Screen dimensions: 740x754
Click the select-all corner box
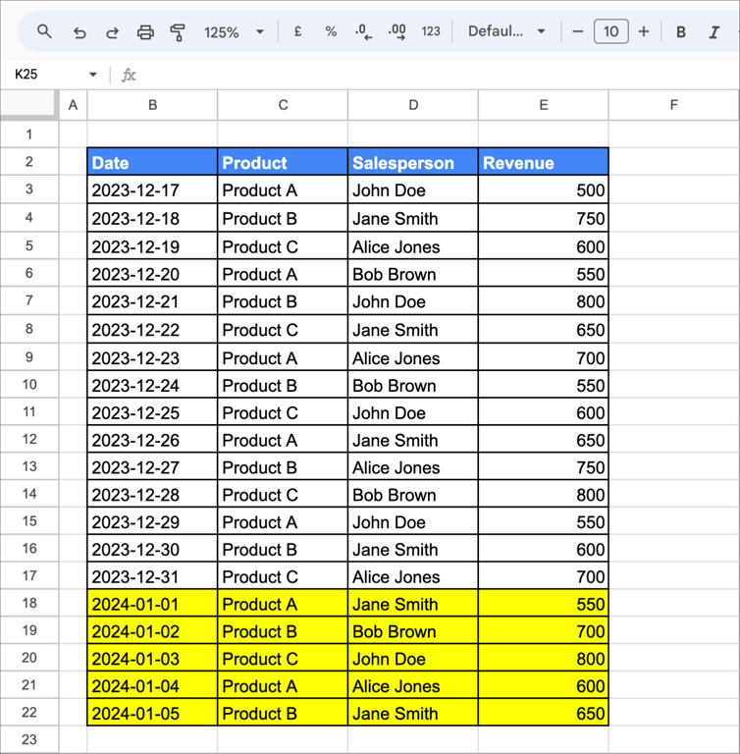click(28, 104)
